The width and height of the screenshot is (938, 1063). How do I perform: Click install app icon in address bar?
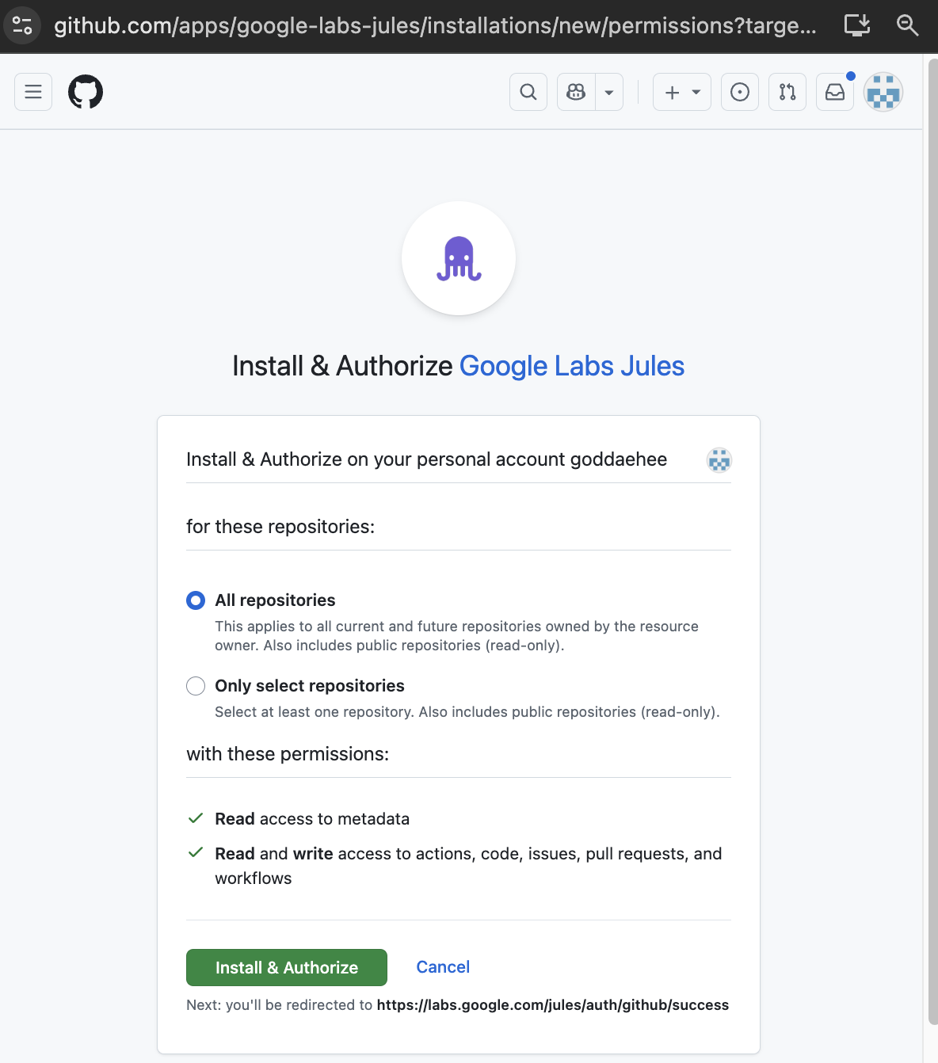(x=857, y=25)
